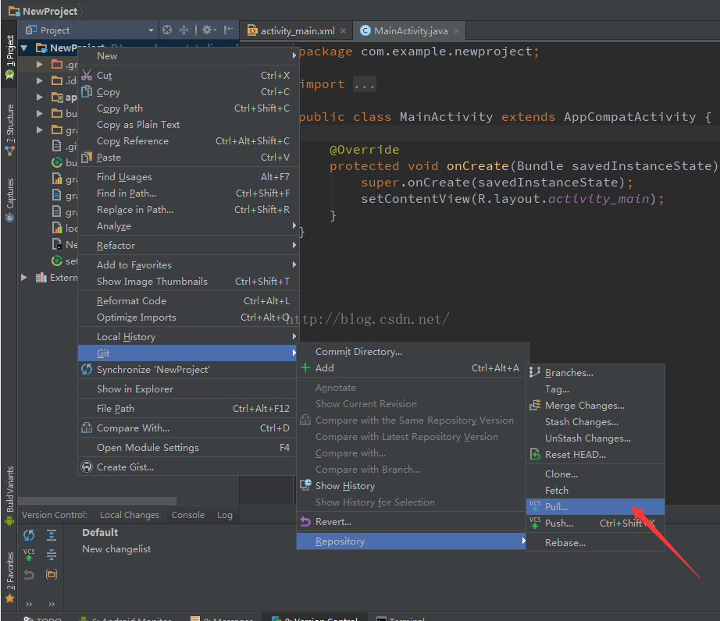Click the Refresh changes icon in Version Control
Screen dimensions: 720x621
tap(29, 535)
